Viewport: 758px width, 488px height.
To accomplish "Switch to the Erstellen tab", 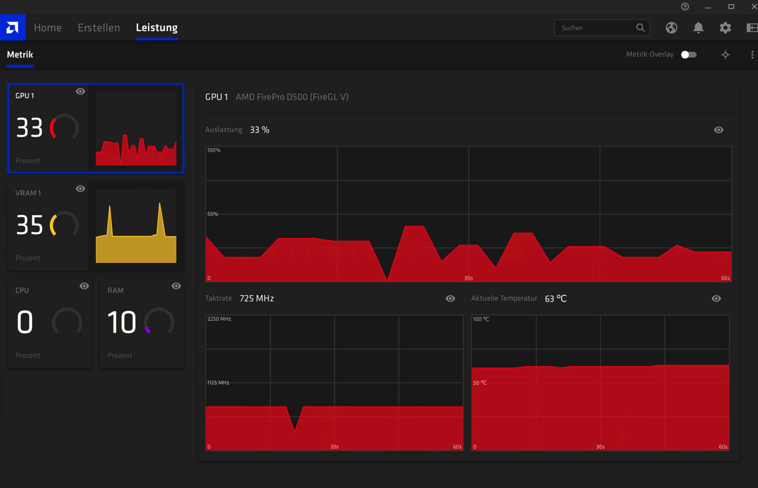I will point(99,28).
